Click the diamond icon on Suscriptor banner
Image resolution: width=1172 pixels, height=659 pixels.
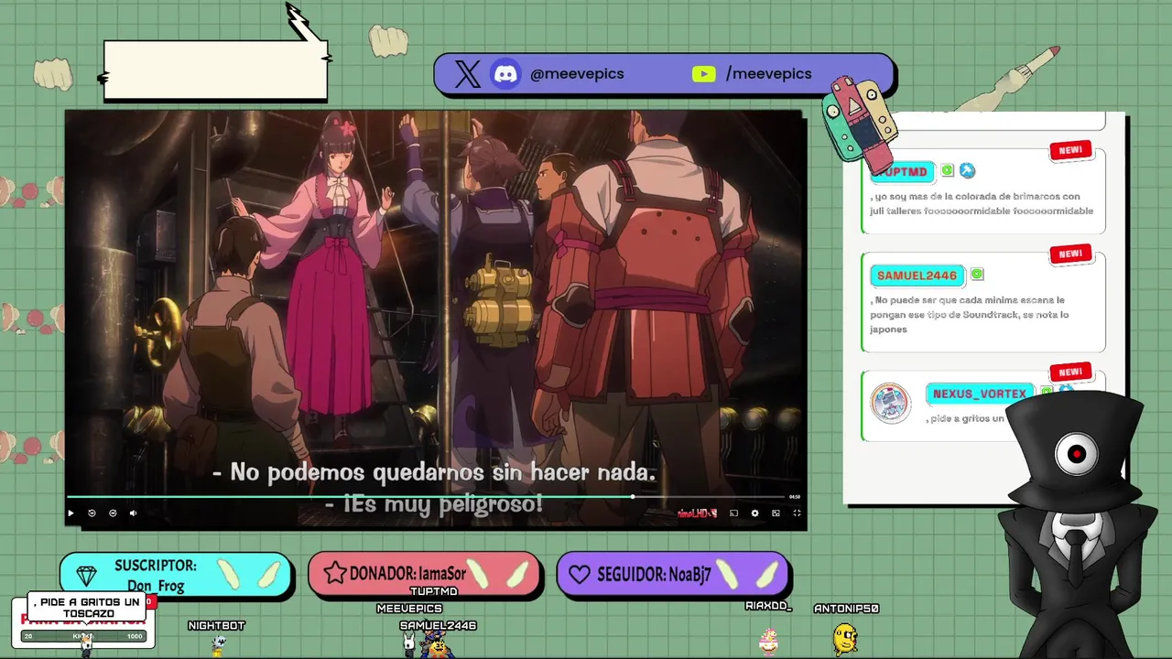coord(86,576)
